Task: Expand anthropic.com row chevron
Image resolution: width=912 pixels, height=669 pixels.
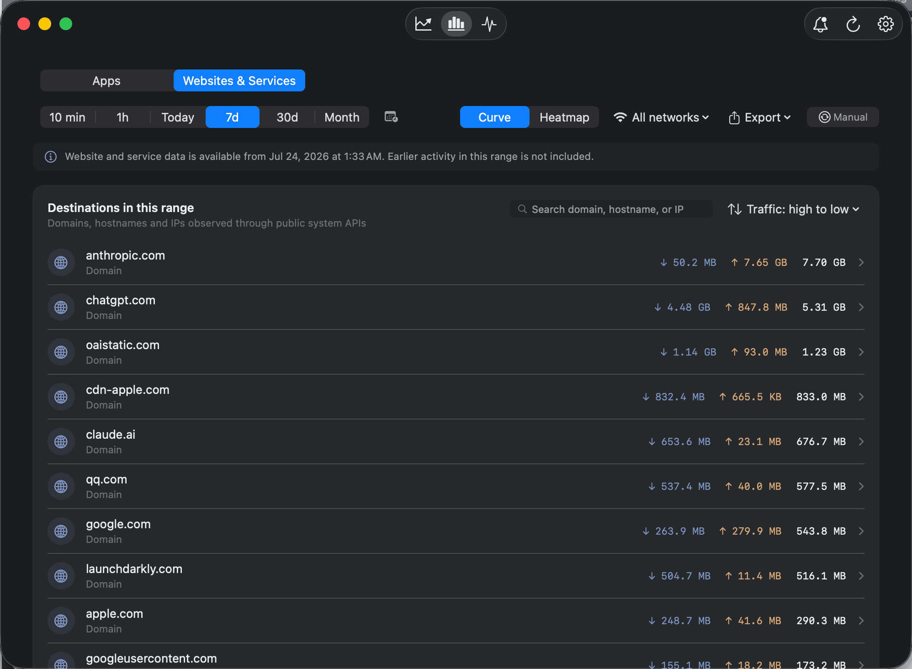Action: click(861, 262)
